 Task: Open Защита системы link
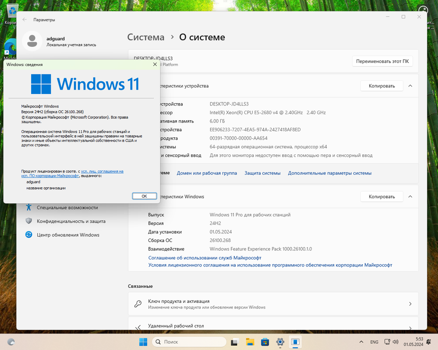pos(262,173)
